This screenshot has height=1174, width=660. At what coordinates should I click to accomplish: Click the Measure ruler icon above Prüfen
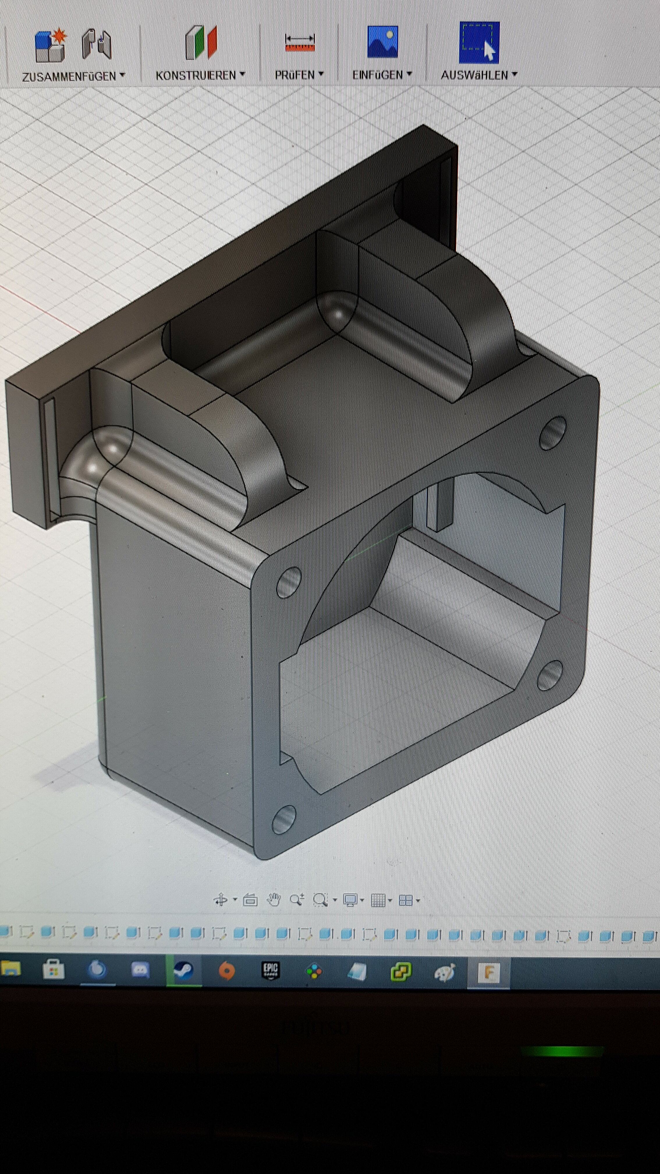(300, 43)
